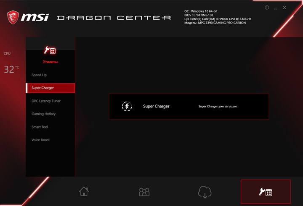Click the wrench Utilities icon above sidebar list
Image resolution: width=303 pixels, height=206 pixels.
(50, 50)
